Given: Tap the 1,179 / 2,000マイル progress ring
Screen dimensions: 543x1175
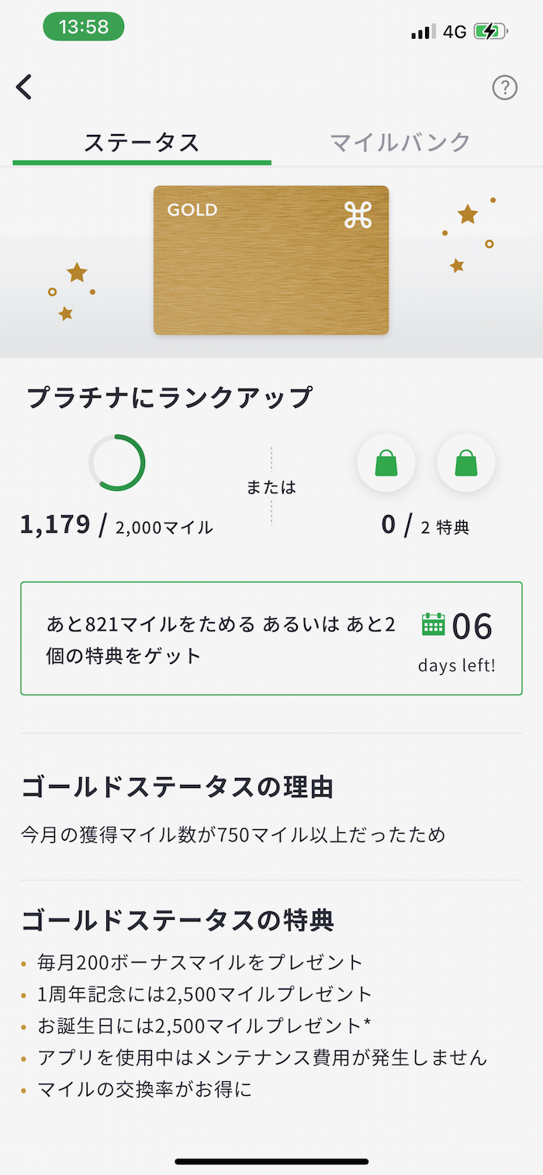Looking at the screenshot, I should pos(117,463).
